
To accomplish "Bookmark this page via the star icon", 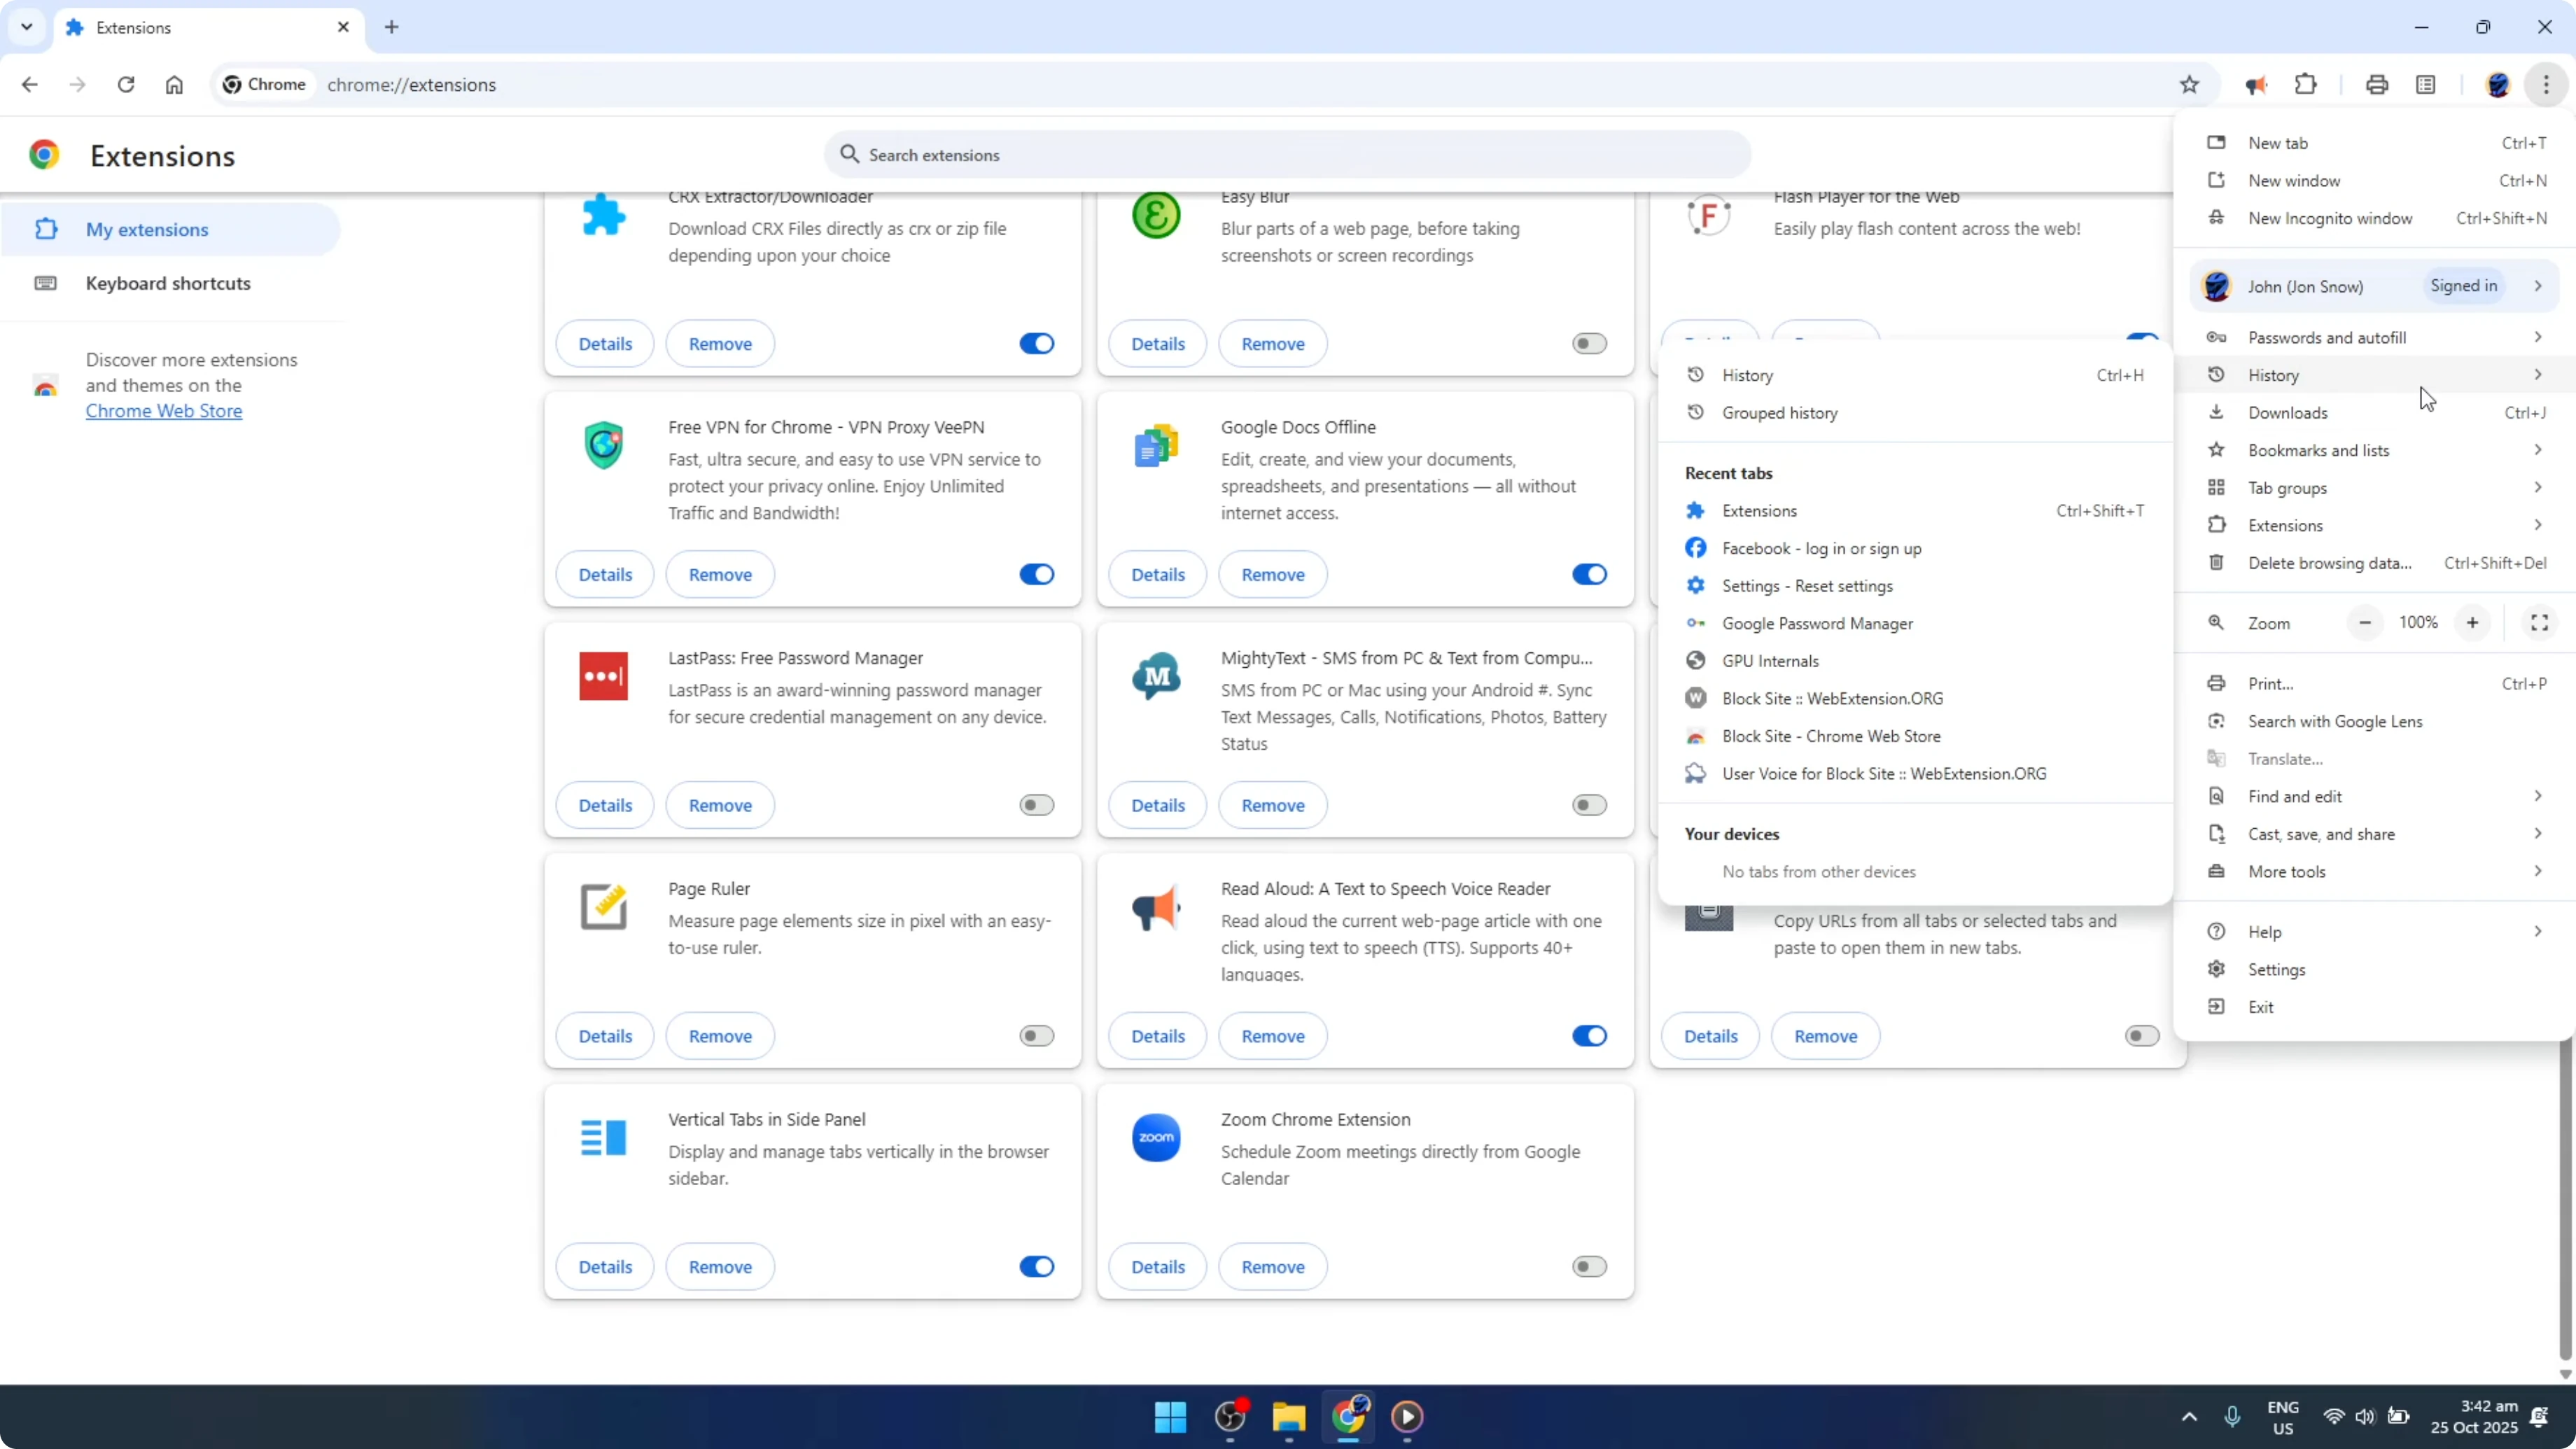I will tap(2190, 84).
